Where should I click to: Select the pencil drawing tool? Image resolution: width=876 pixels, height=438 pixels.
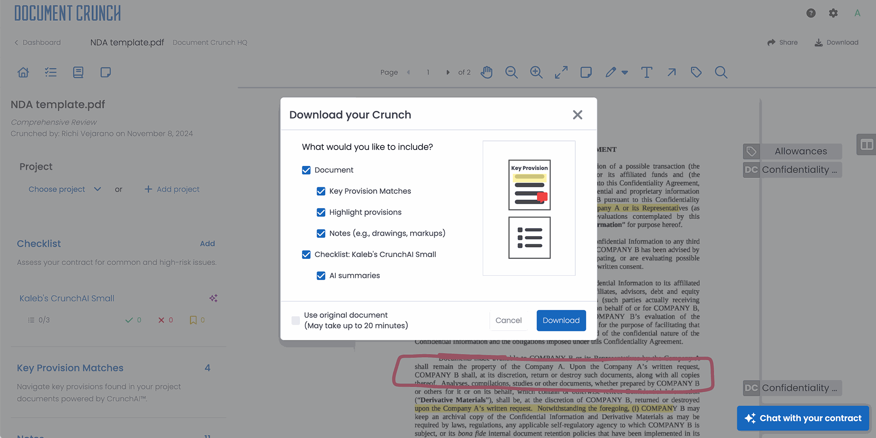(611, 72)
